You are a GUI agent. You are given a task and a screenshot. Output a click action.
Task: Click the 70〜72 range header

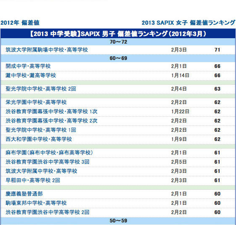(118, 42)
